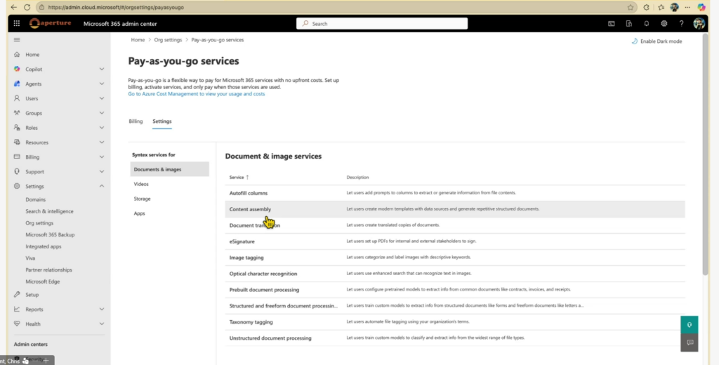The width and height of the screenshot is (719, 365).
Task: Expand the Resources chevron
Action: point(102,142)
